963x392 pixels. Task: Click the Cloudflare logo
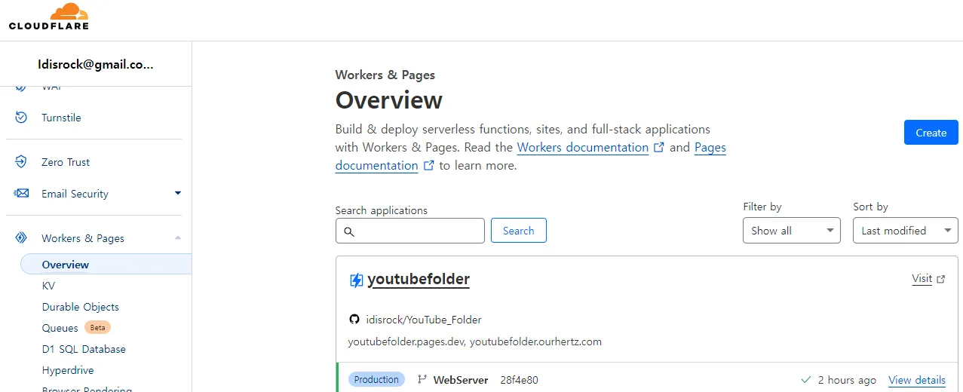click(x=49, y=17)
